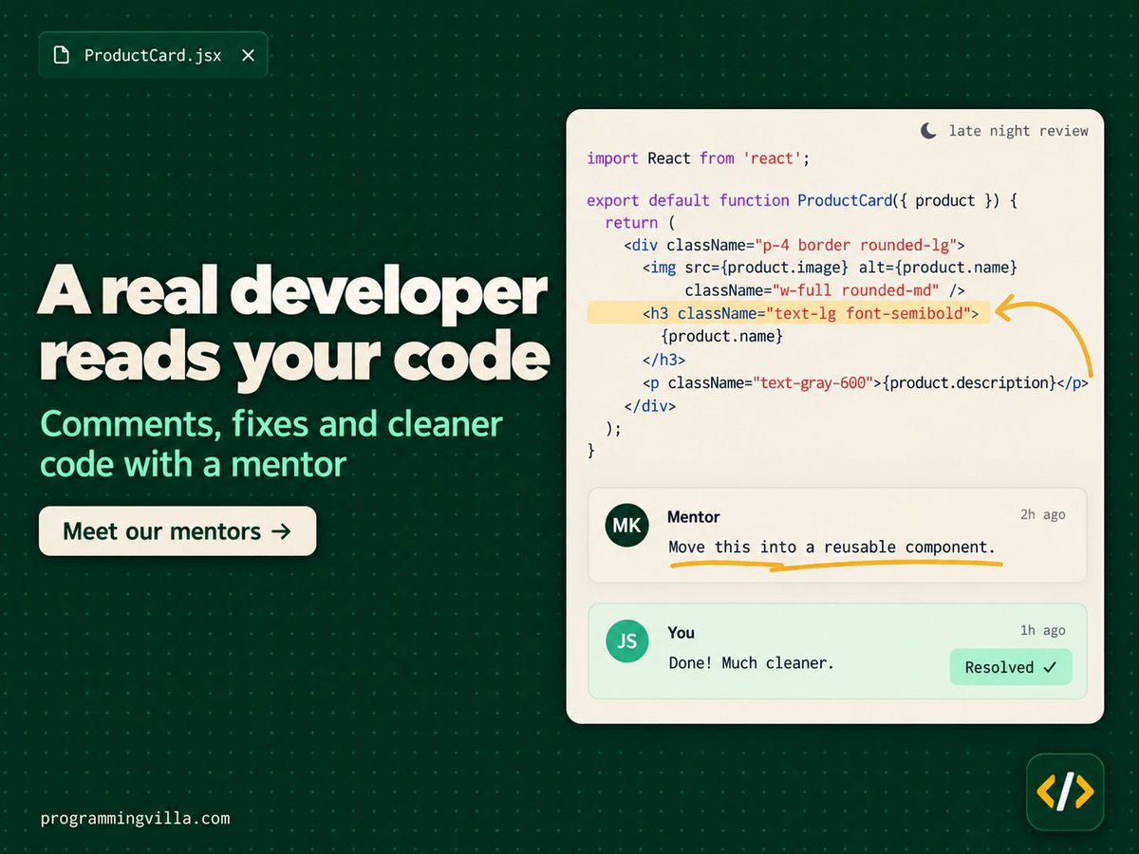Click the product.description paragraph code line
This screenshot has width=1139, height=854.
(865, 382)
